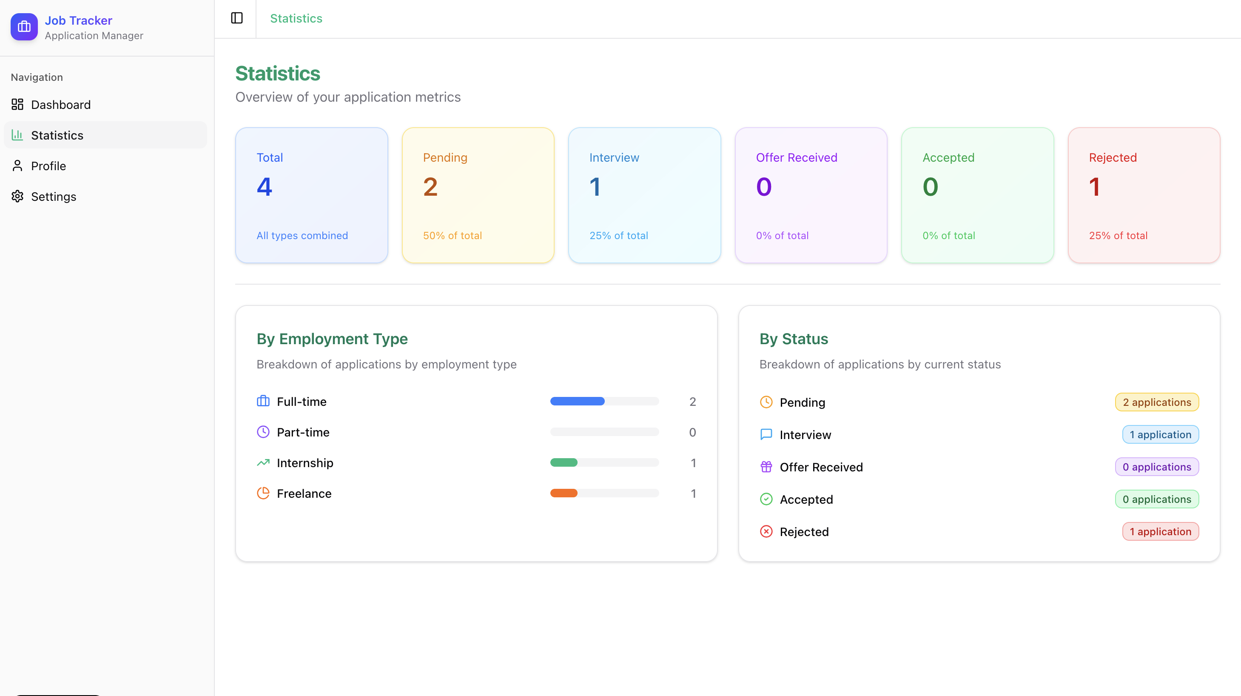
Task: Click the Part-time clock icon
Action: (x=263, y=432)
